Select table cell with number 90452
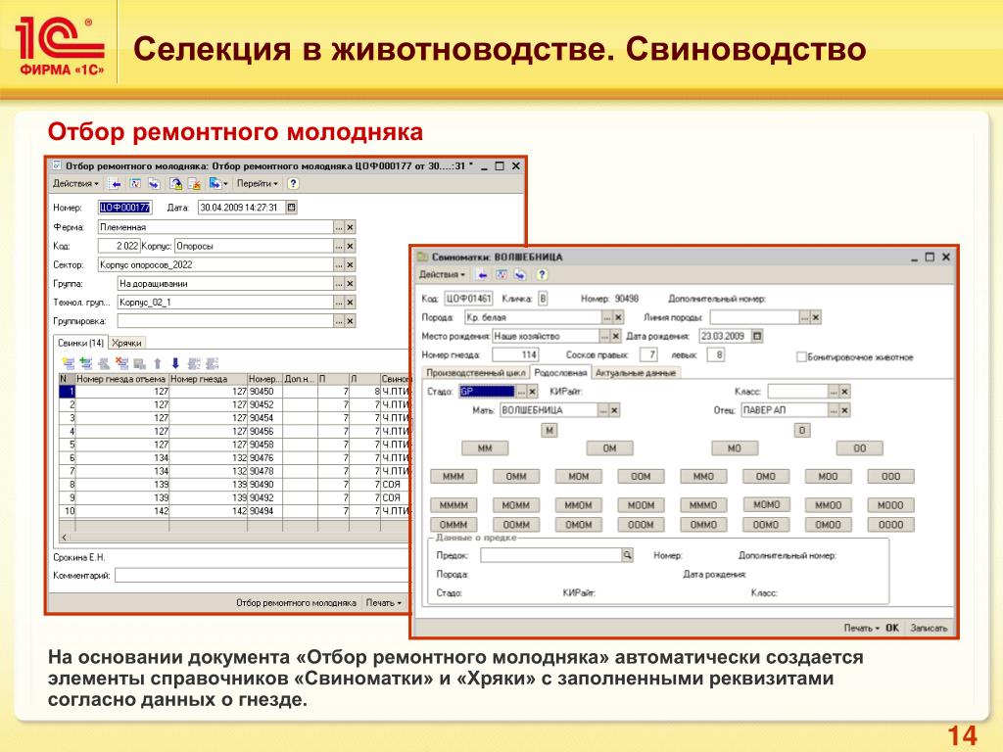The height and width of the screenshot is (752, 1003). pyautogui.click(x=264, y=404)
